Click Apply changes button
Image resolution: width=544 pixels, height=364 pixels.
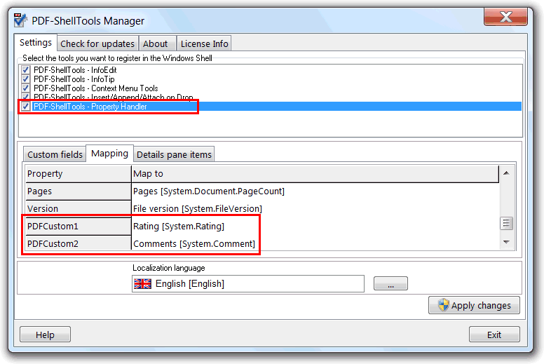click(474, 305)
